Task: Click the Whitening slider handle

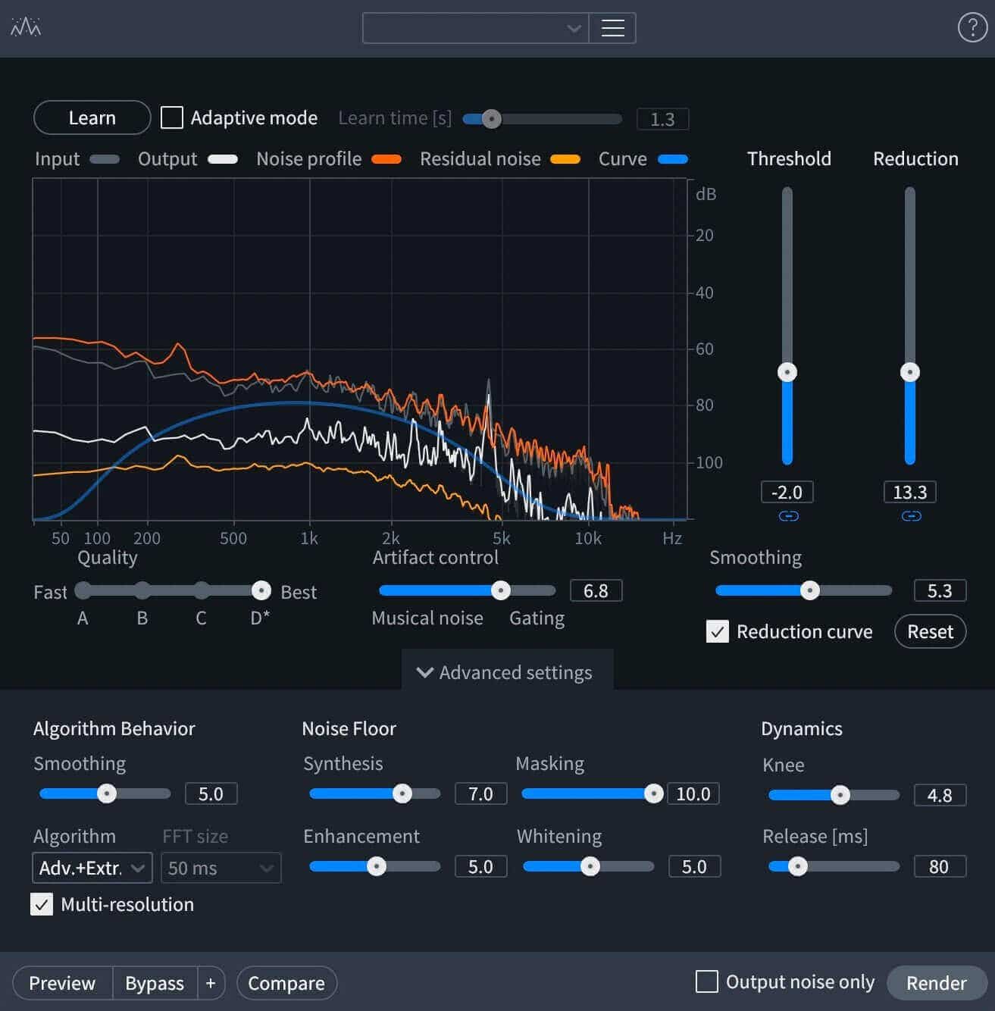Action: [590, 866]
